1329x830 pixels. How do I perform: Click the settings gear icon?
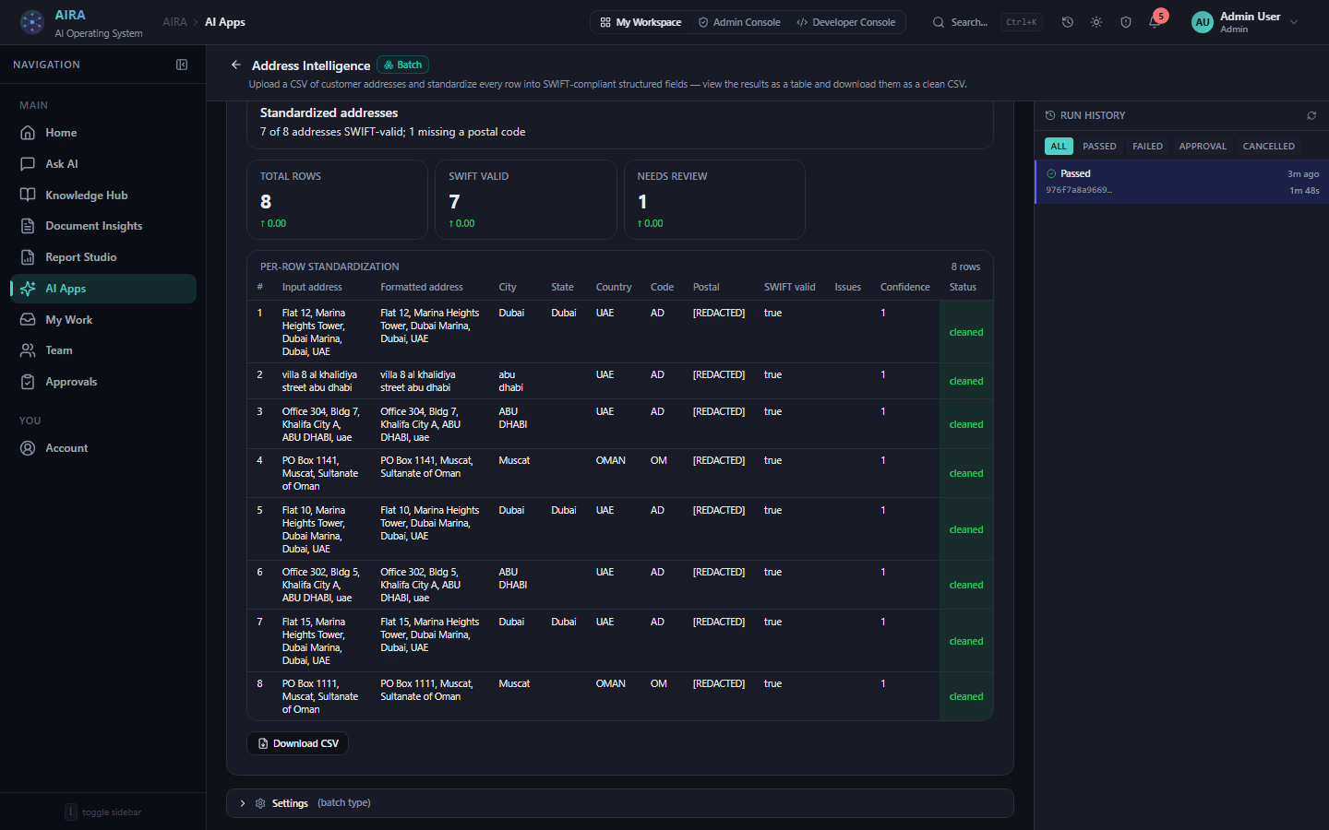pyautogui.click(x=260, y=803)
